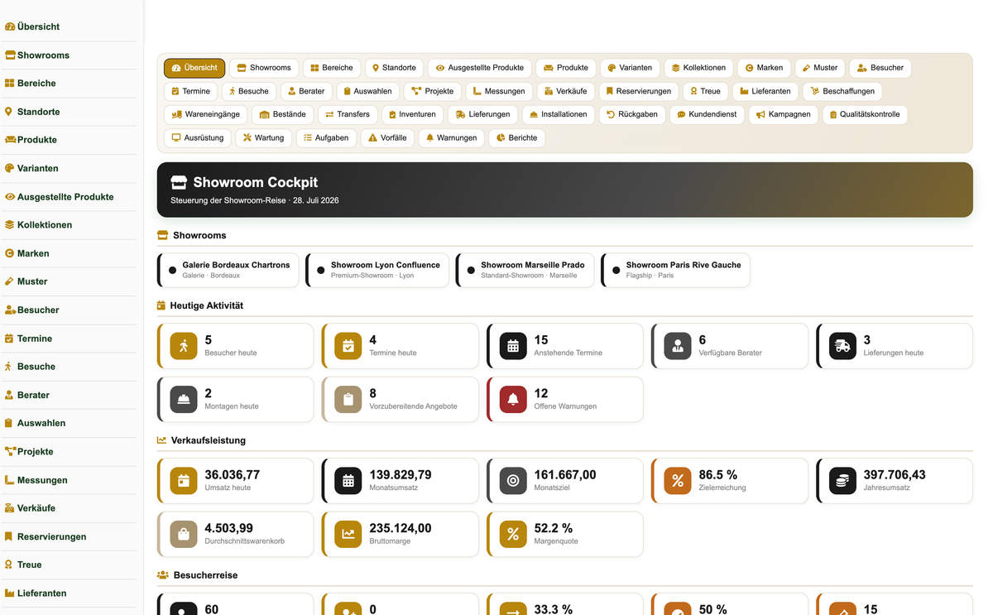This screenshot has width=993, height=615.
Task: Switch to the Qualitätskontrolle tab
Action: click(x=865, y=114)
